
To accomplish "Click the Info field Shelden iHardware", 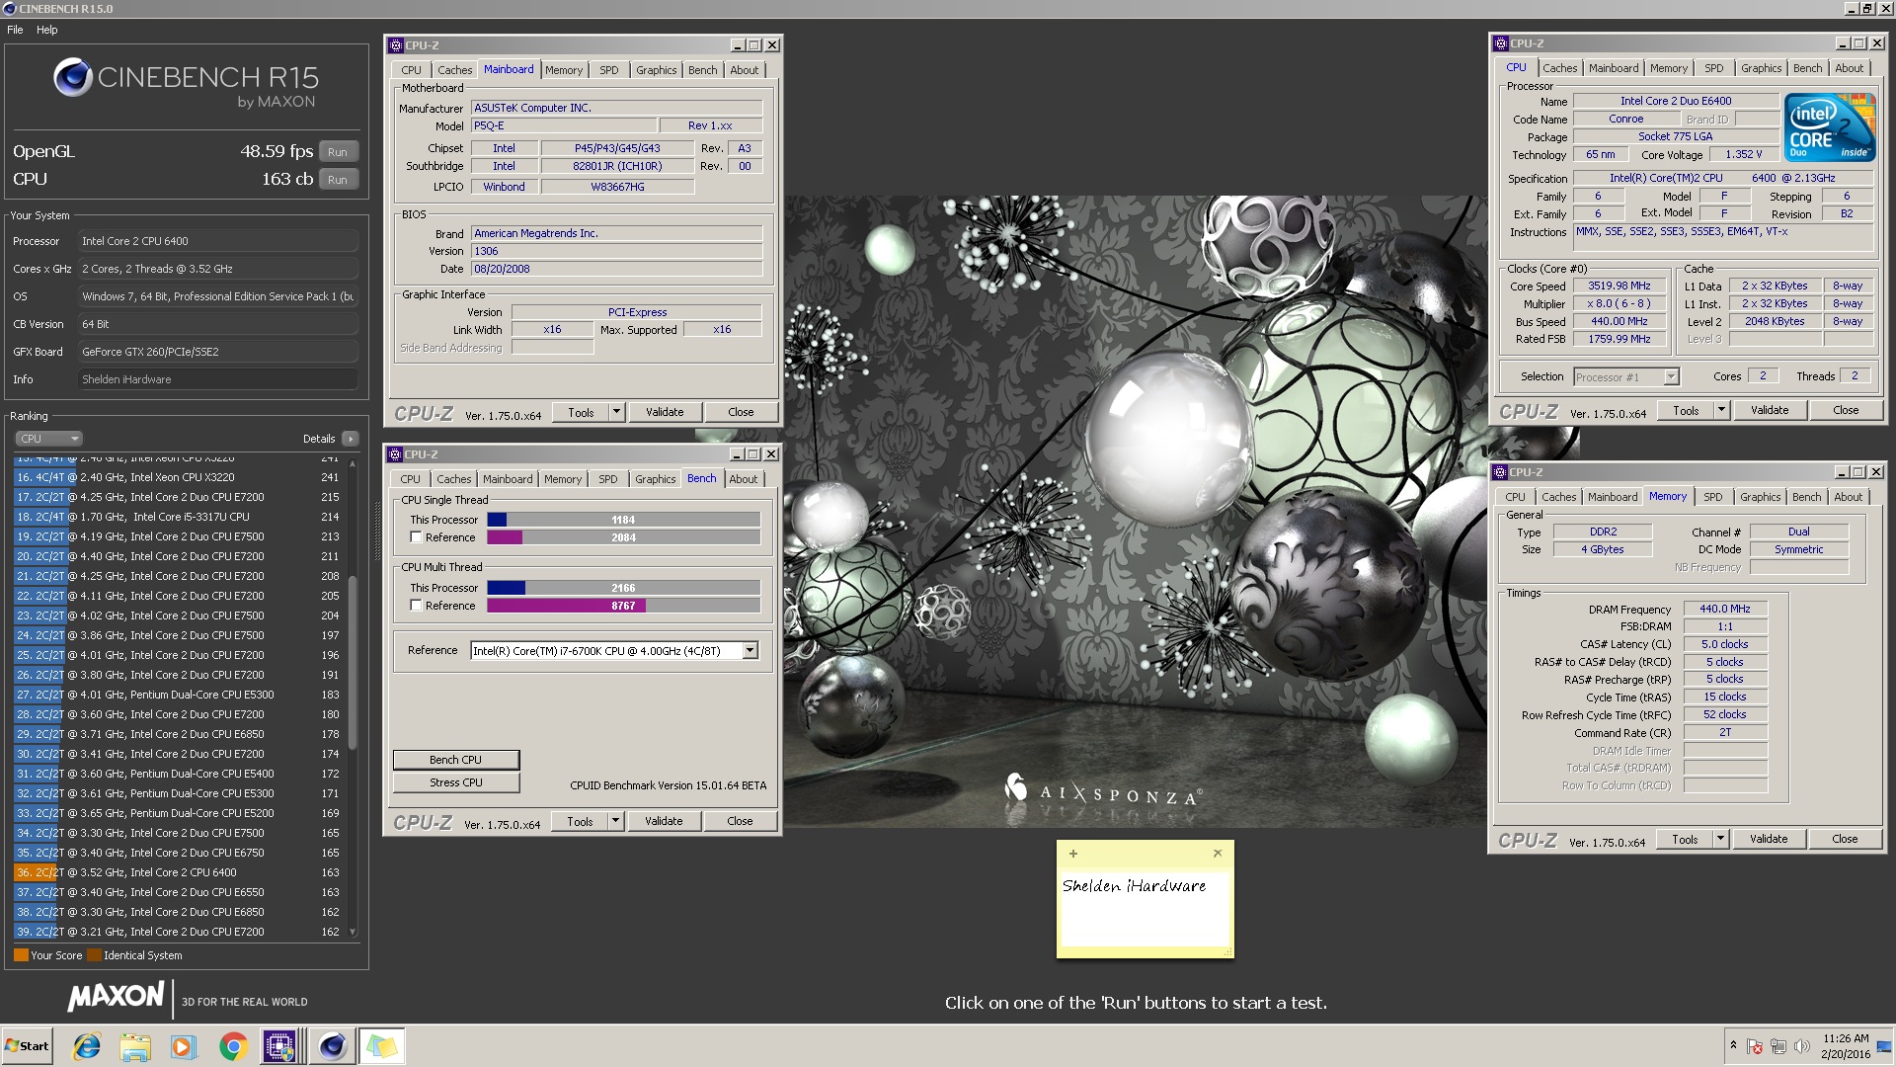I will 218,379.
